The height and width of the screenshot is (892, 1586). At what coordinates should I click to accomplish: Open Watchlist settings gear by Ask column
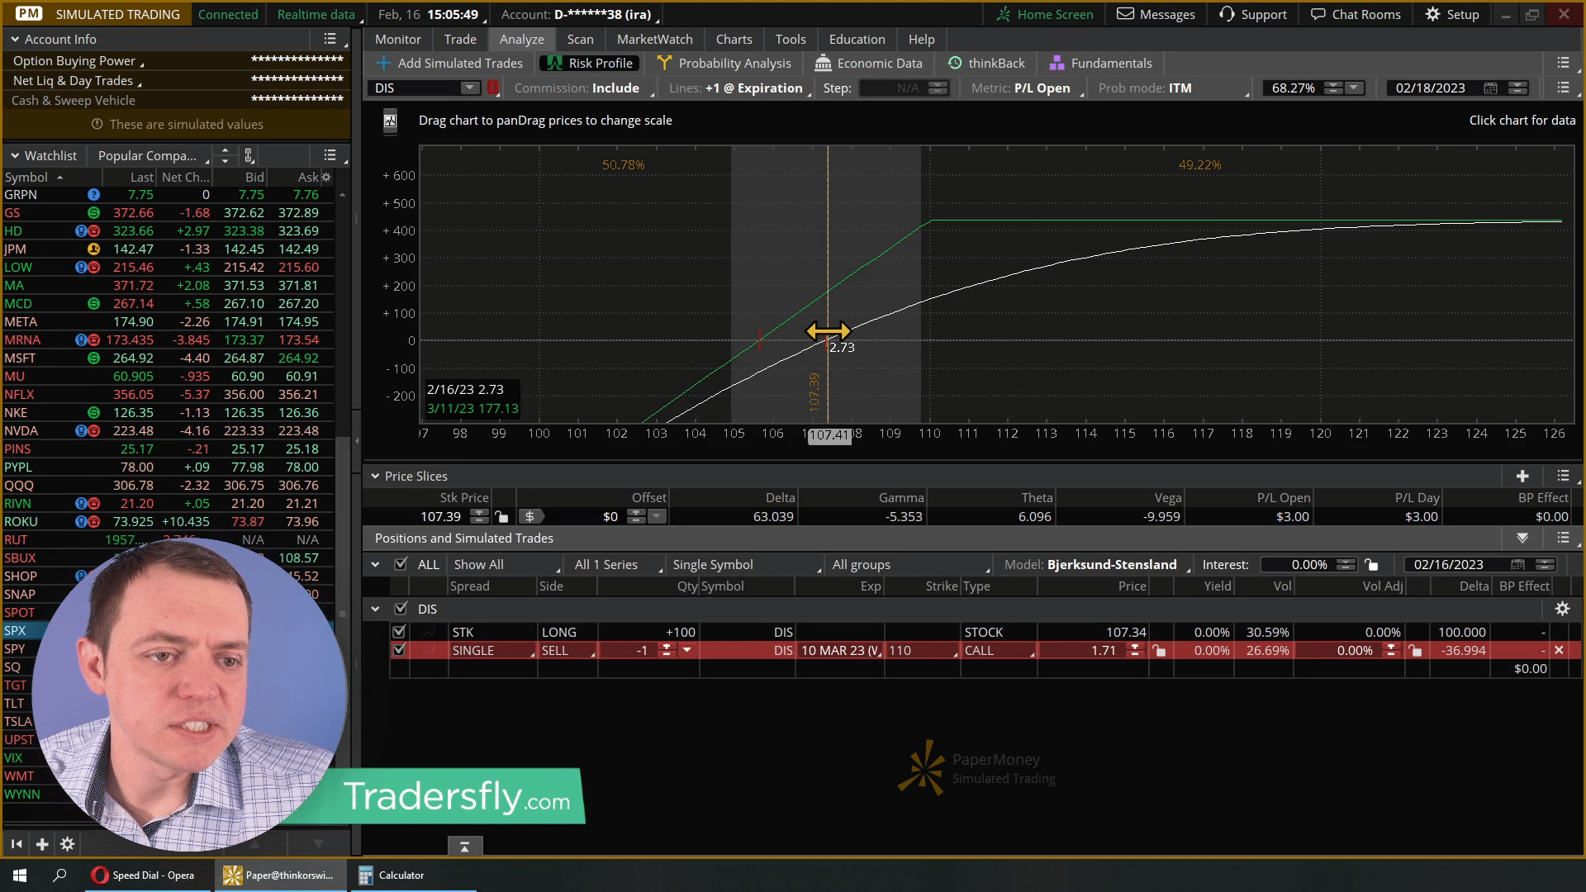click(x=326, y=177)
